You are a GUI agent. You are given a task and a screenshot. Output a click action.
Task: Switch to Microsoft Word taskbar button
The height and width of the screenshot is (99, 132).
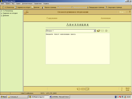click(60, 97)
